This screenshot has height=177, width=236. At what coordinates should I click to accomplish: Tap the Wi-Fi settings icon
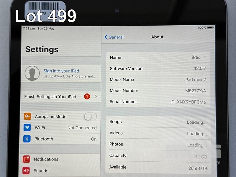(27, 127)
